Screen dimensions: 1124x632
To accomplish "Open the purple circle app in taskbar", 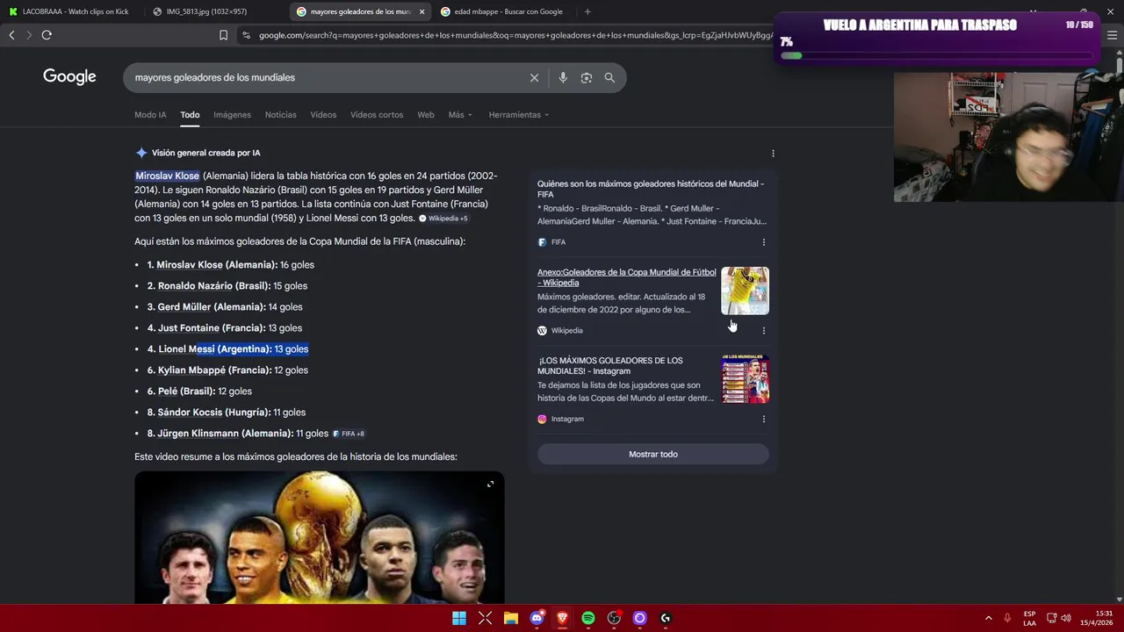I will point(639,618).
